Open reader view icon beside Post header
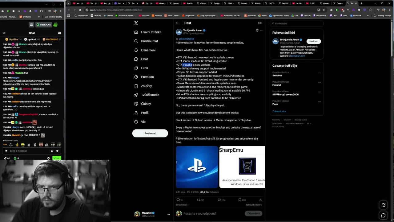The height and width of the screenshot is (222, 394). tap(260, 23)
